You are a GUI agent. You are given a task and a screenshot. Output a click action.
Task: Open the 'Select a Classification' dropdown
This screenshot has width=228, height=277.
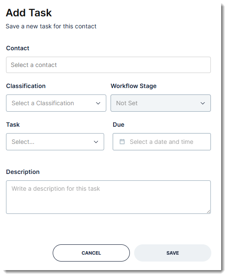point(56,103)
